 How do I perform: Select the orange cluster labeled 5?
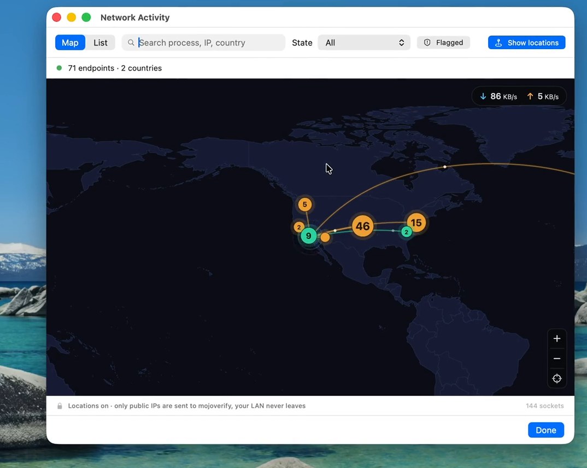point(305,204)
